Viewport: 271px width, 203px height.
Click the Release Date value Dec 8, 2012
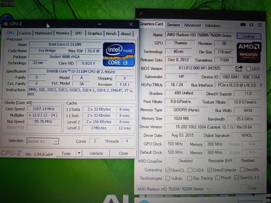tap(178, 60)
